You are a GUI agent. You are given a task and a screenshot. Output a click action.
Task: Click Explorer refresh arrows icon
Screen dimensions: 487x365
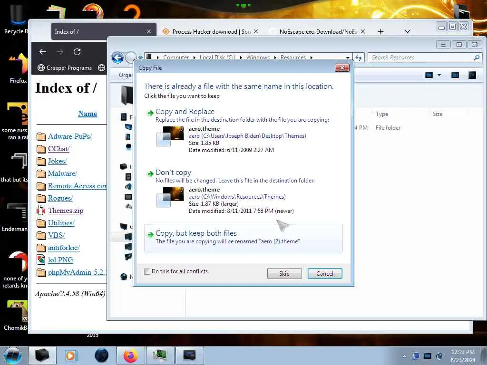[359, 58]
